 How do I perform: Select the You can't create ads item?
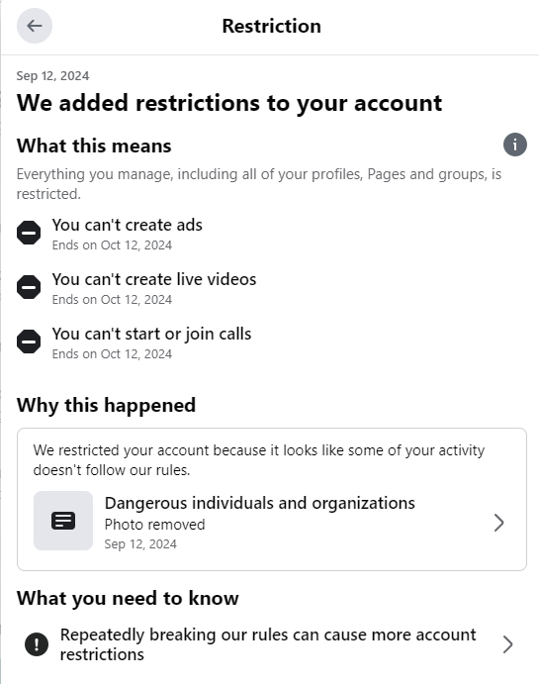(110, 234)
